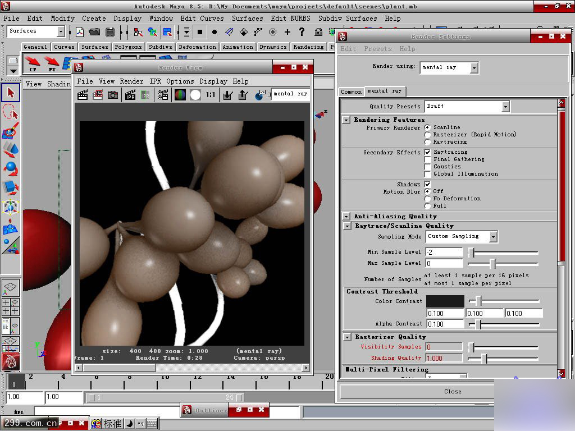This screenshot has height=431, width=575.
Task: Switch to the Common tab
Action: coord(351,91)
